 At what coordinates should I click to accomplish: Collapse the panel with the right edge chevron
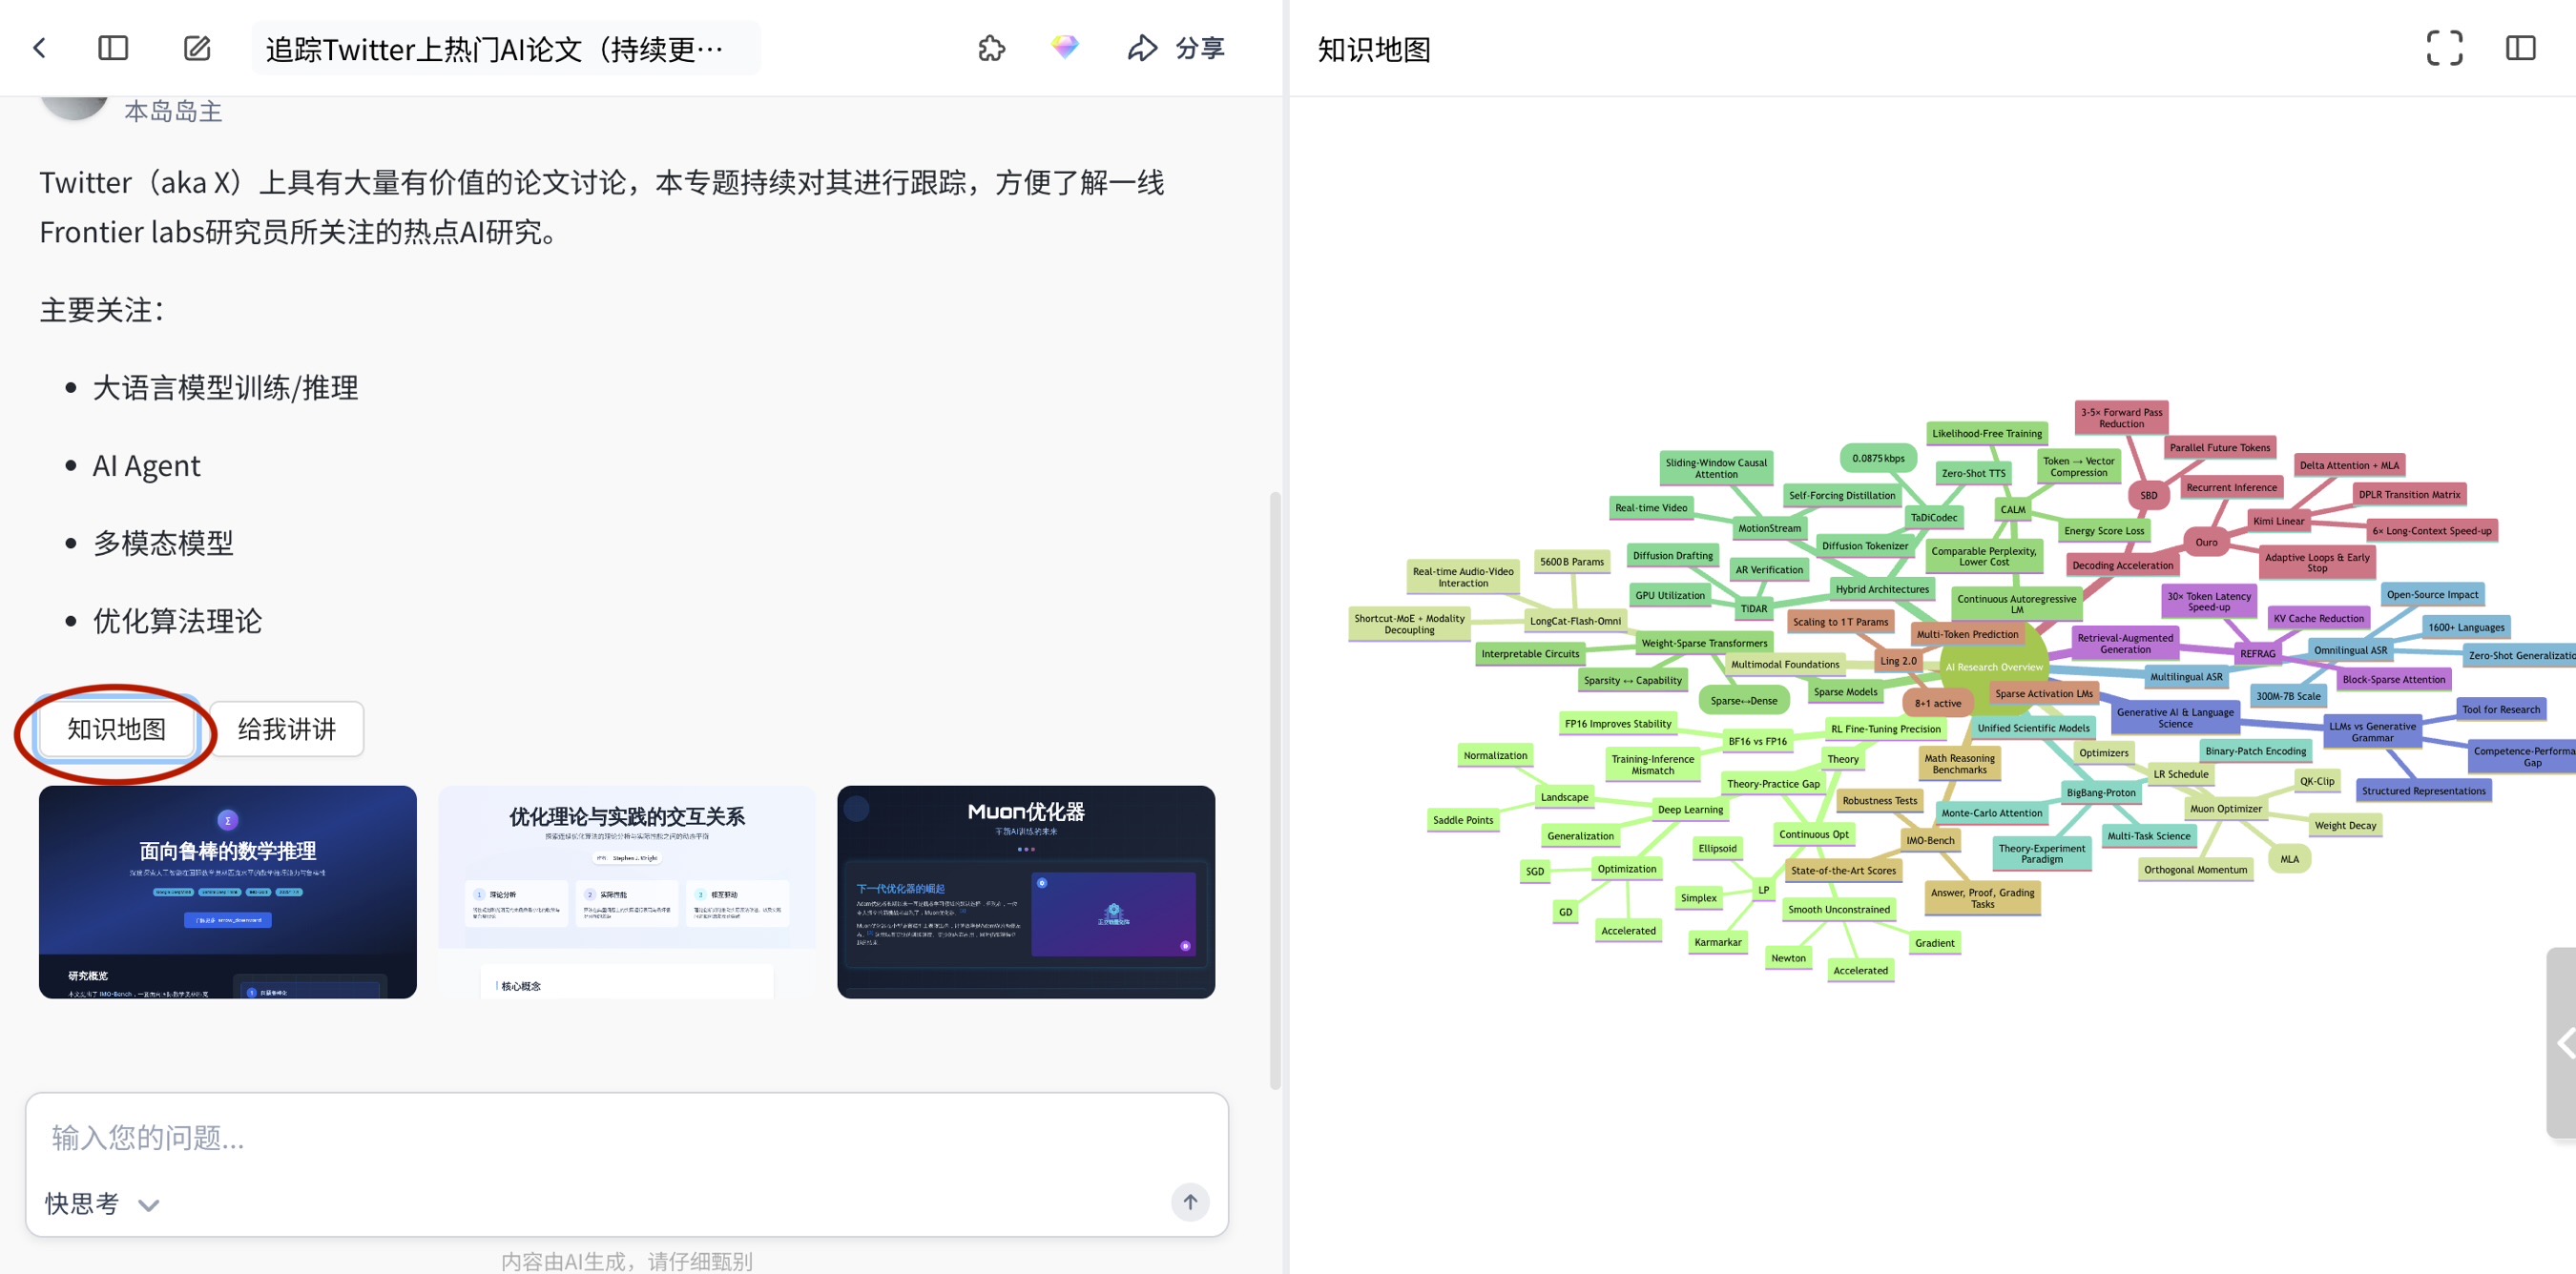2564,1043
